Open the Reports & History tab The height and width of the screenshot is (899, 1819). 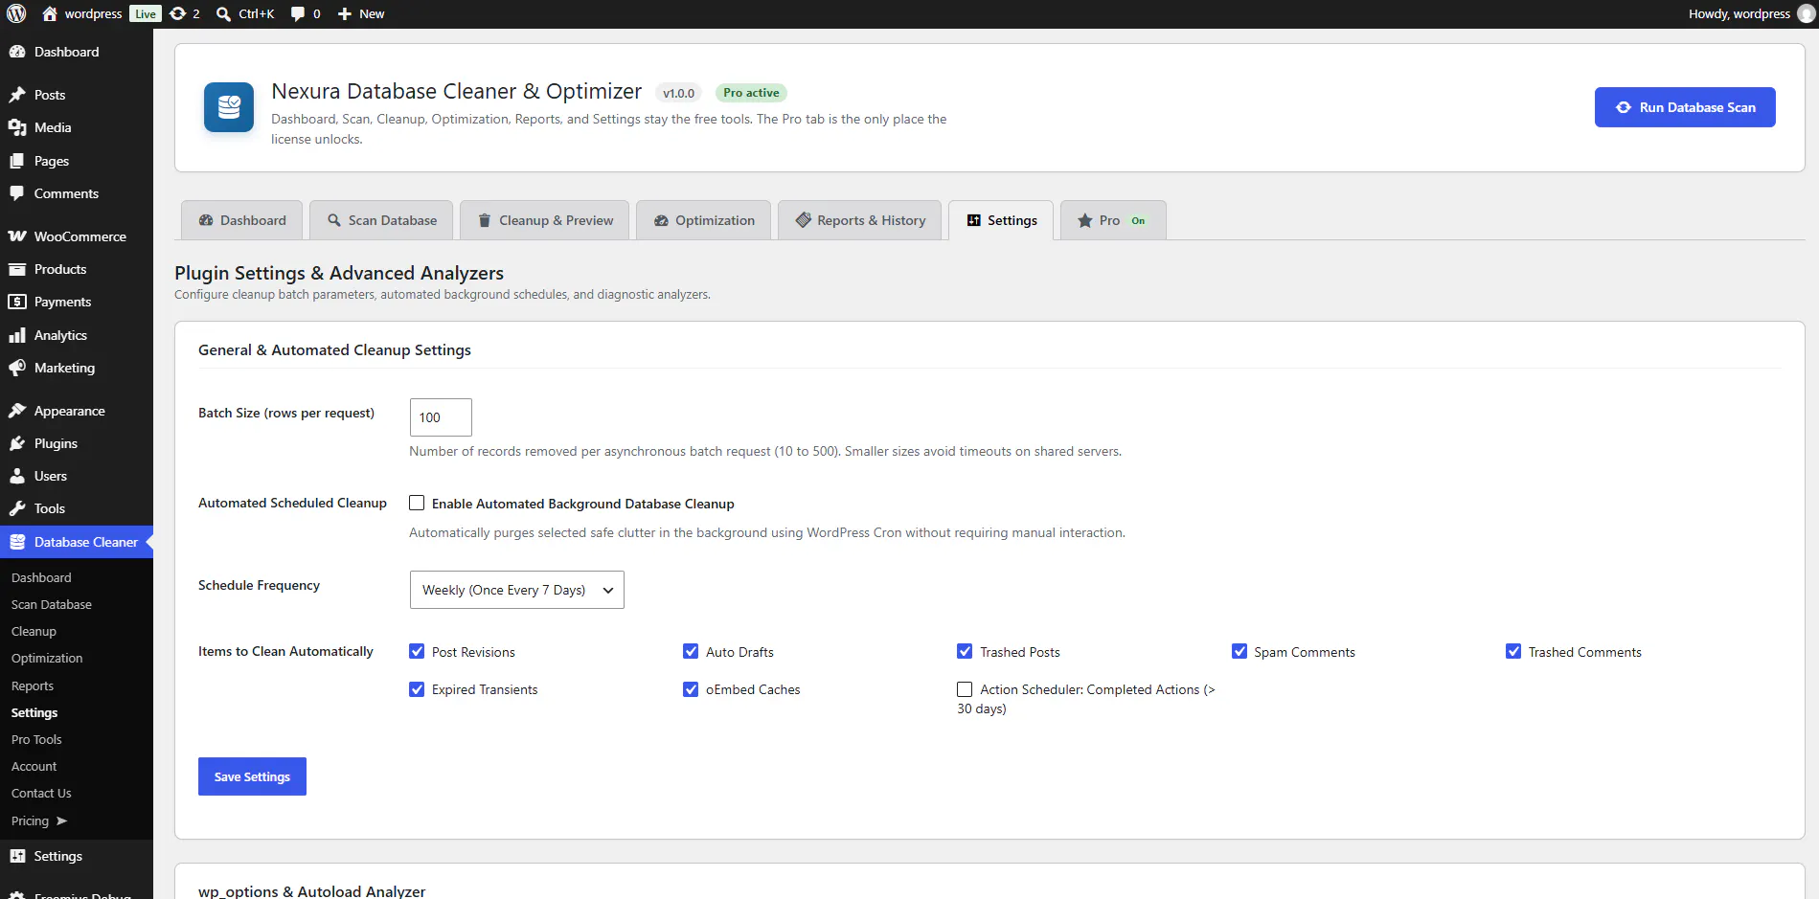tap(859, 220)
